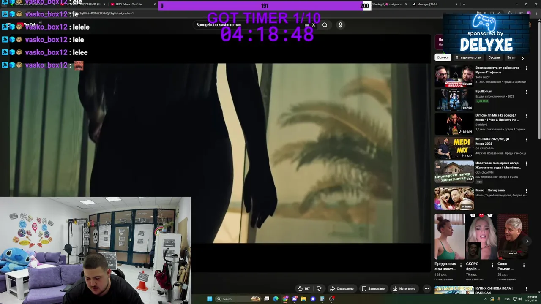The width and height of the screenshot is (541, 304).
Task: Dislike the video with thumbs-down icon
Action: coord(319,289)
